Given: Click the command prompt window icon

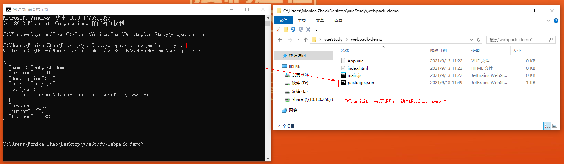Looking at the screenshot, I should coord(8,9).
